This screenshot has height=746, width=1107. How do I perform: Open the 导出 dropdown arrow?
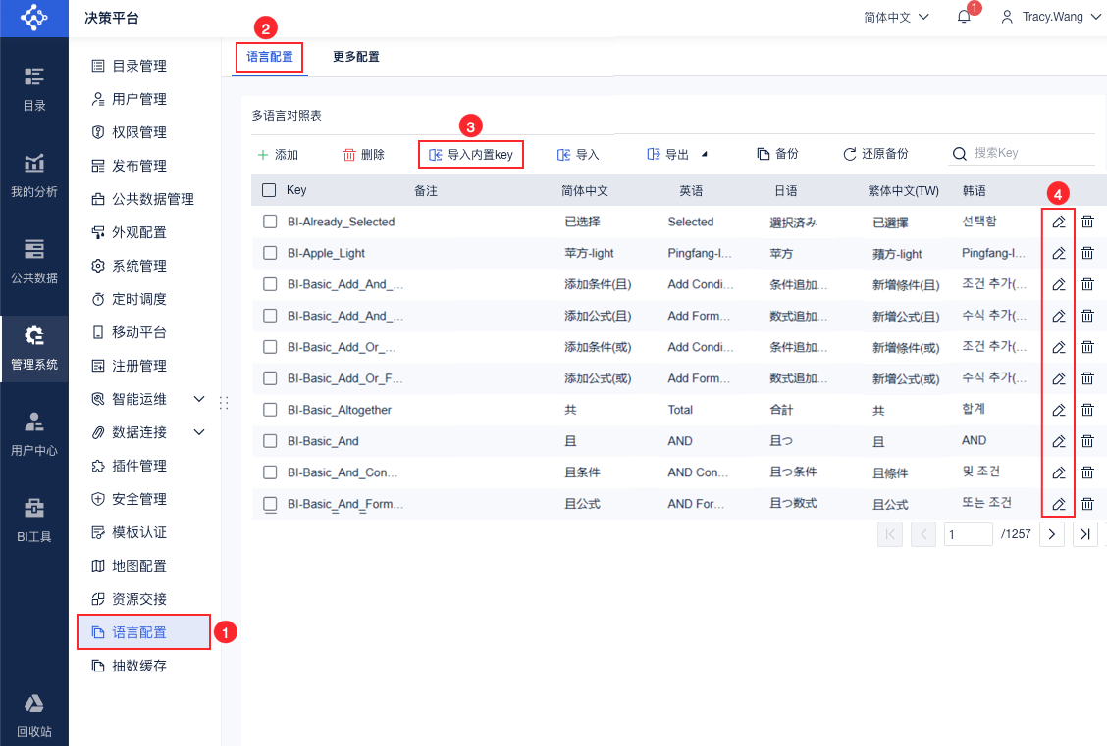(704, 154)
